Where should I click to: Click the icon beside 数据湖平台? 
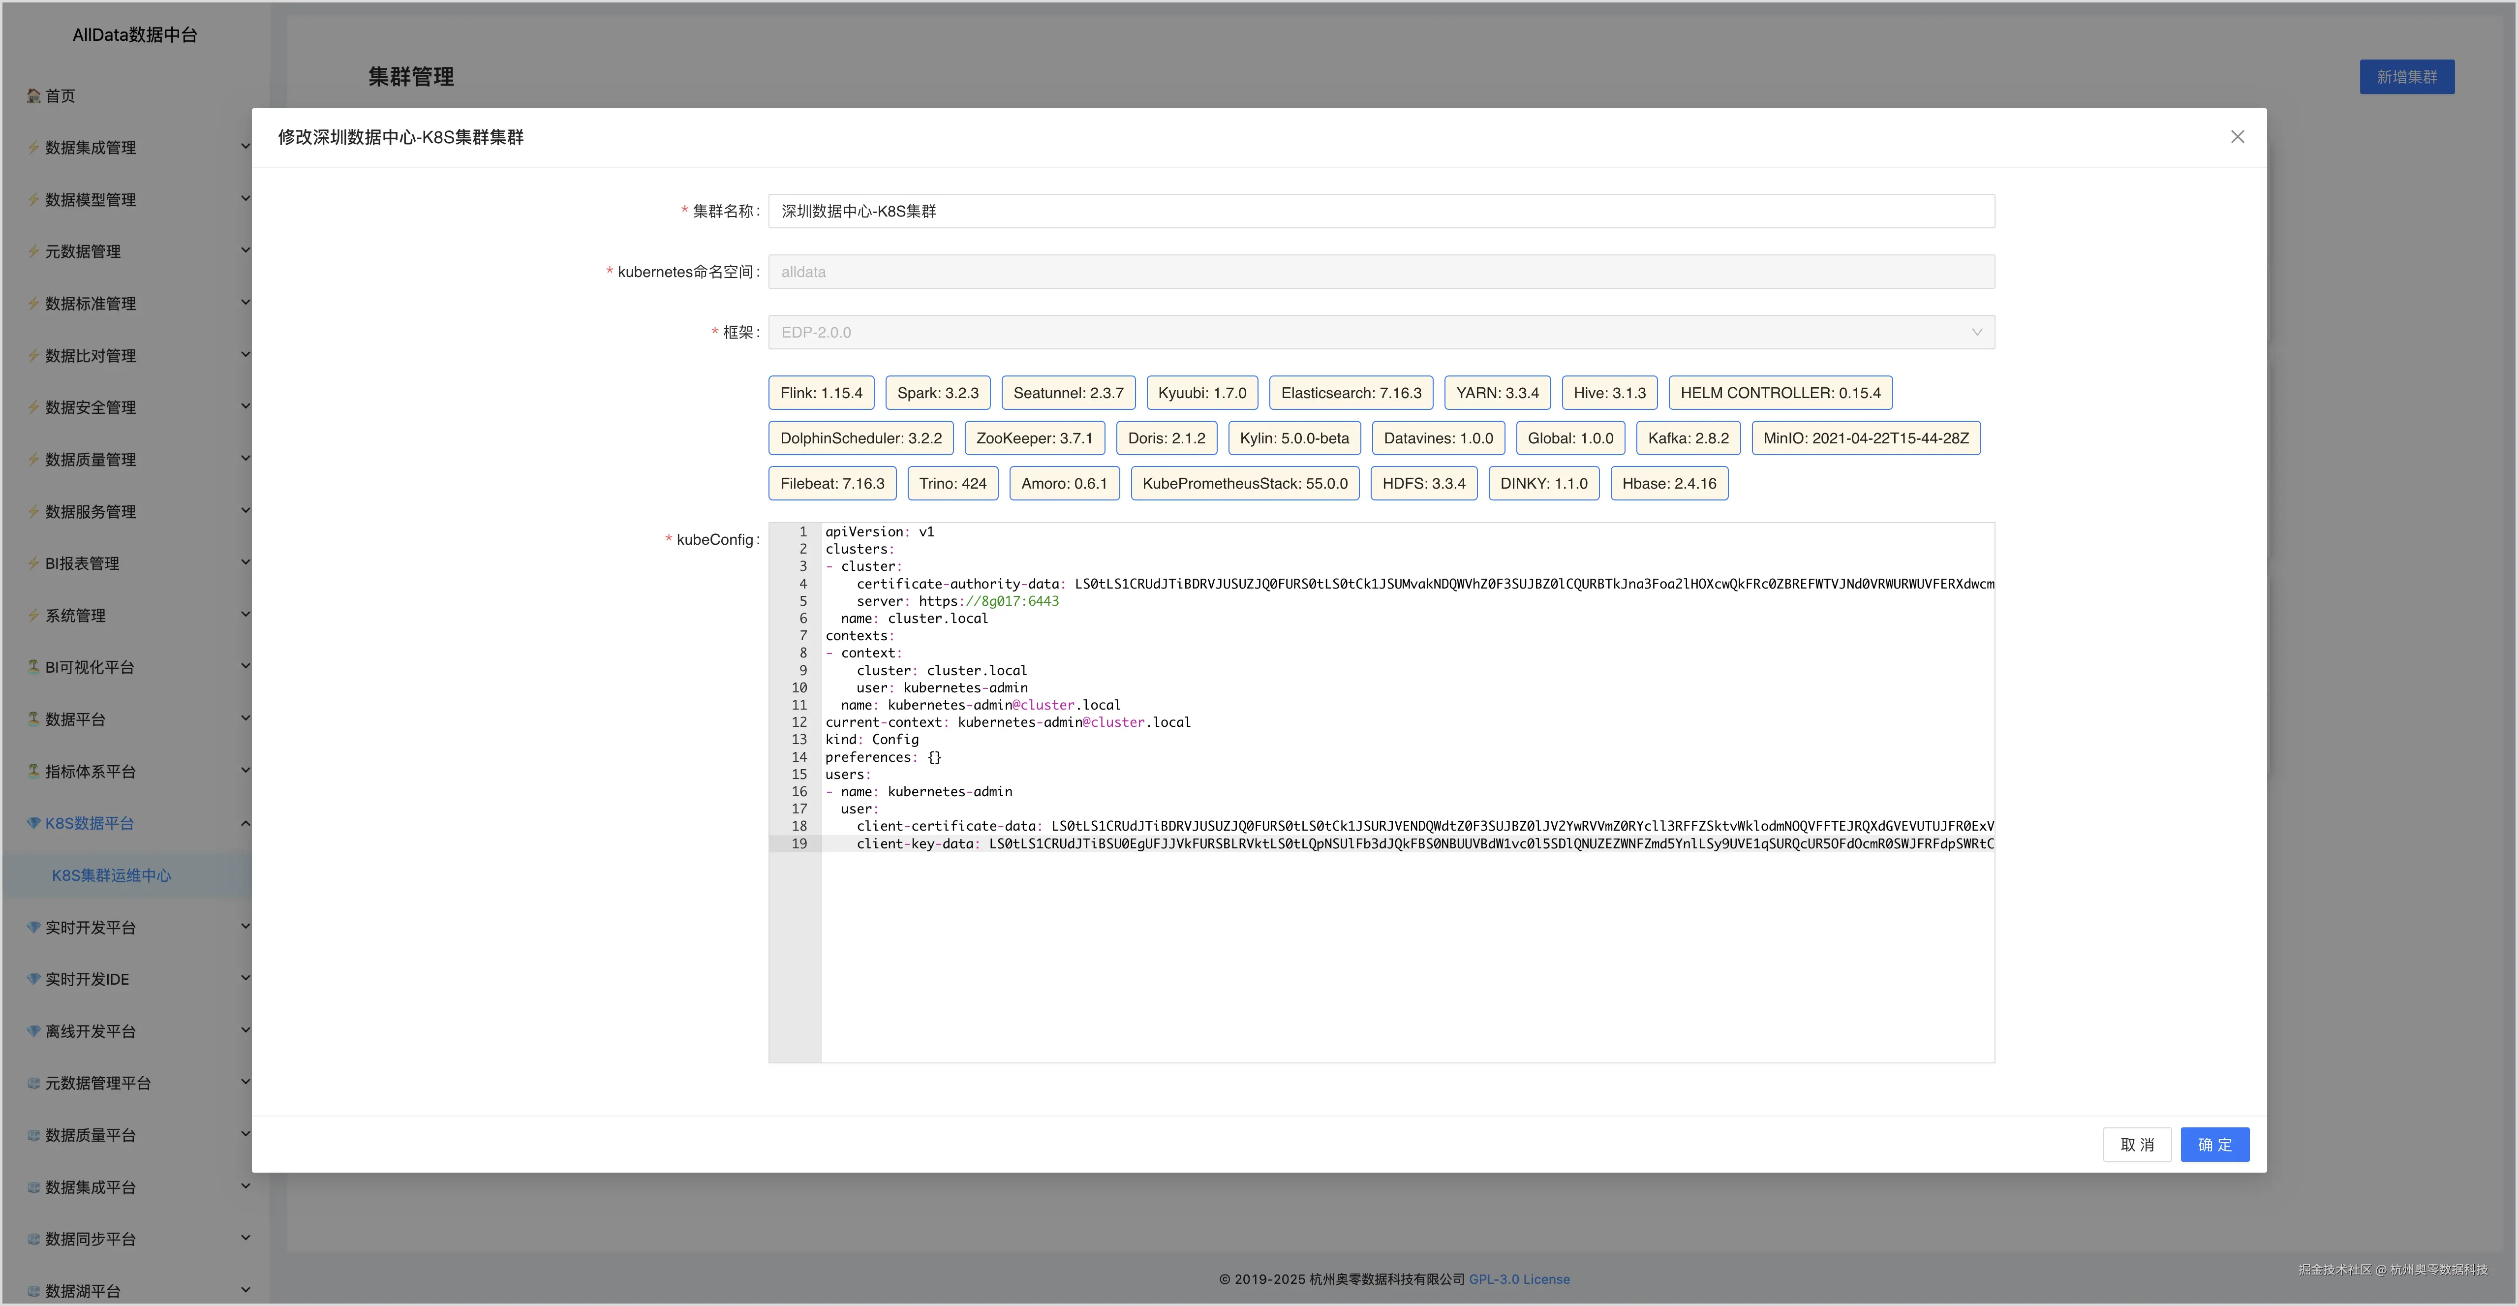[x=33, y=1290]
